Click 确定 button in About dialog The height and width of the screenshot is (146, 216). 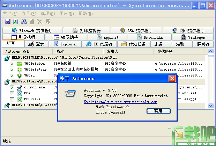coord(158,111)
